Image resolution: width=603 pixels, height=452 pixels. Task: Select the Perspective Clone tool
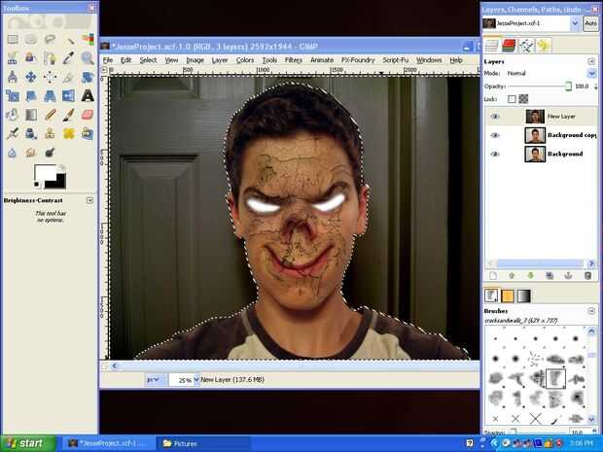[88, 133]
